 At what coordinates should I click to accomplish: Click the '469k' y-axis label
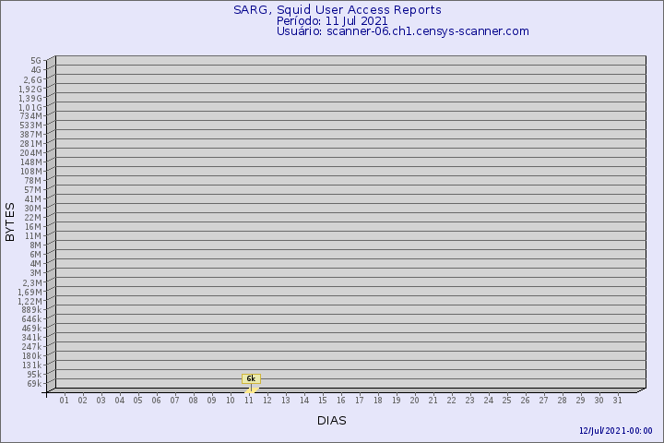[31, 329]
